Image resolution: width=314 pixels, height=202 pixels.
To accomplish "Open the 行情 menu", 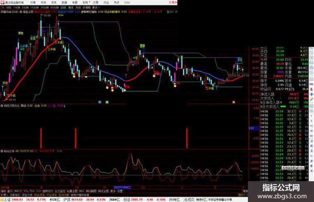I will (x=33, y=2).
